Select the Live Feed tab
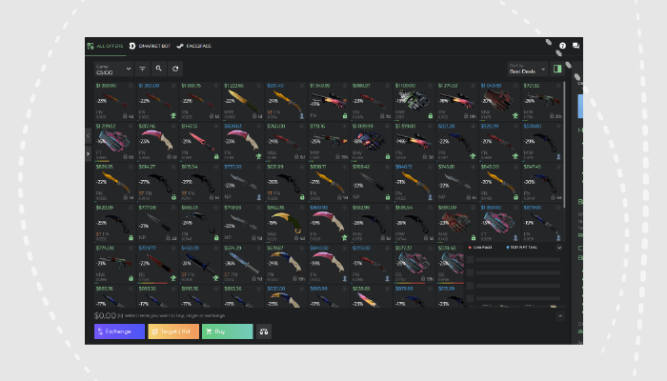The image size is (667, 381). pos(480,248)
